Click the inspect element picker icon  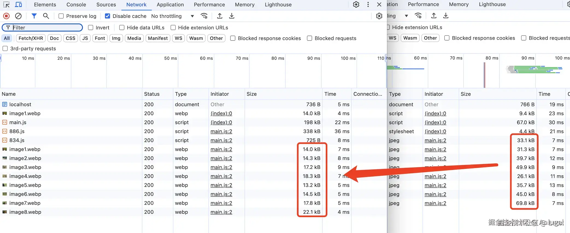[x=7, y=5]
